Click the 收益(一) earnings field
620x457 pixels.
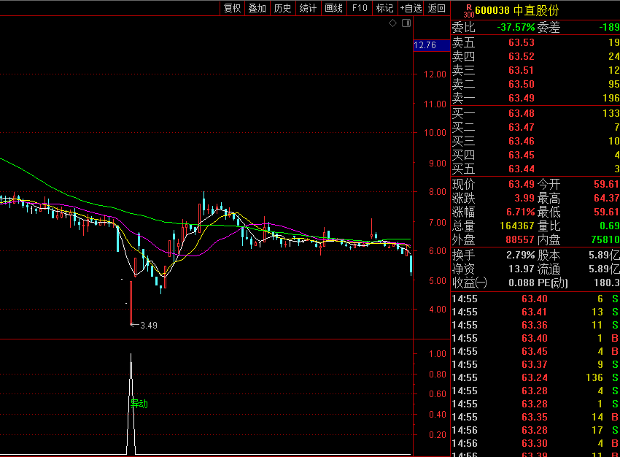tap(470, 283)
